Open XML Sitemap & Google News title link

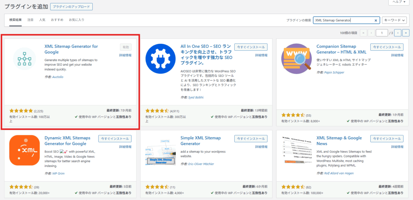339,140
